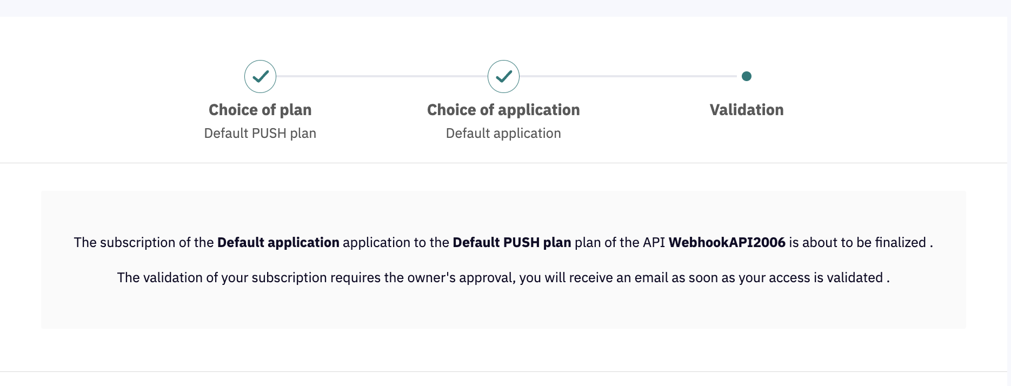Click the Choice of plan checkmark icon
The width and height of the screenshot is (1011, 386).
tap(260, 76)
